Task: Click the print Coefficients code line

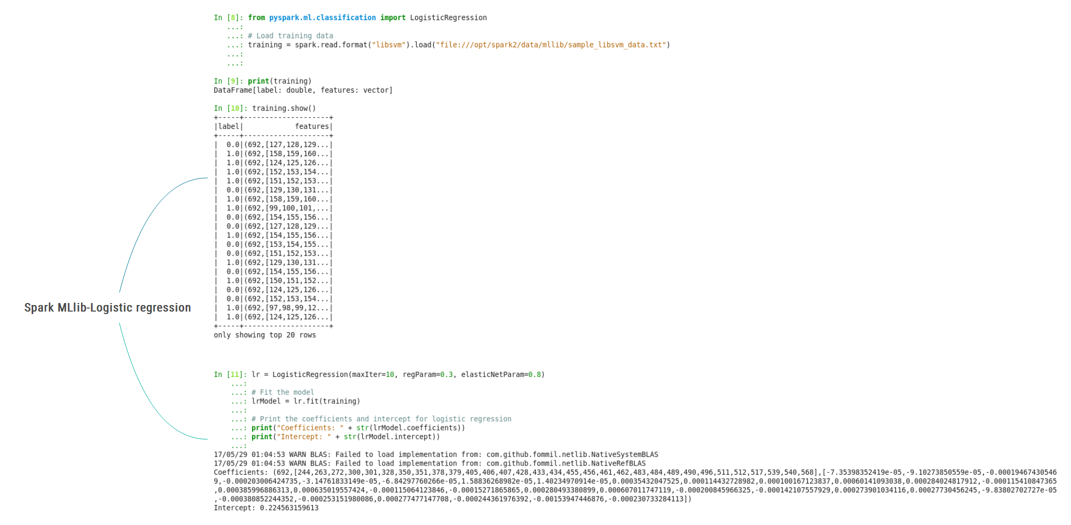Action: [x=358, y=428]
